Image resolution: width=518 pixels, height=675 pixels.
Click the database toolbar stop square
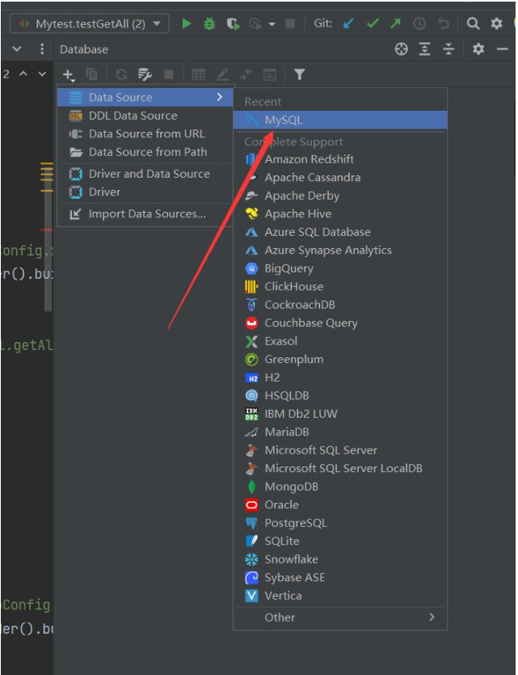pyautogui.click(x=169, y=74)
